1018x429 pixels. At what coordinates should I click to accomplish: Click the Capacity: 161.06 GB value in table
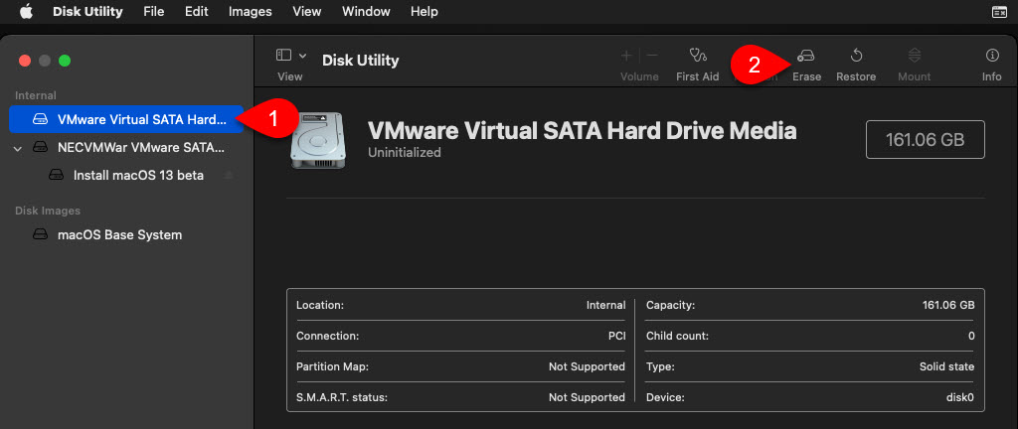tap(947, 305)
